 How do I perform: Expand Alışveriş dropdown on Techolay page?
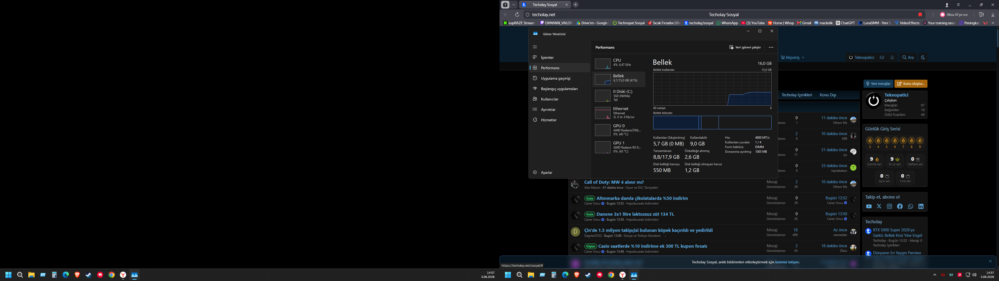[x=792, y=58]
